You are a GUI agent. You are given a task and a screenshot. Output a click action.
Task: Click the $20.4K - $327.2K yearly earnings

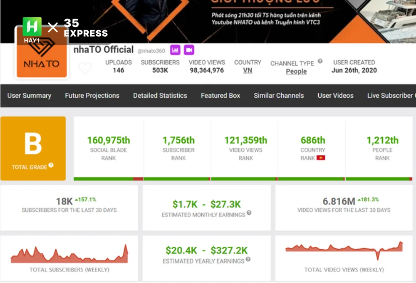click(206, 251)
